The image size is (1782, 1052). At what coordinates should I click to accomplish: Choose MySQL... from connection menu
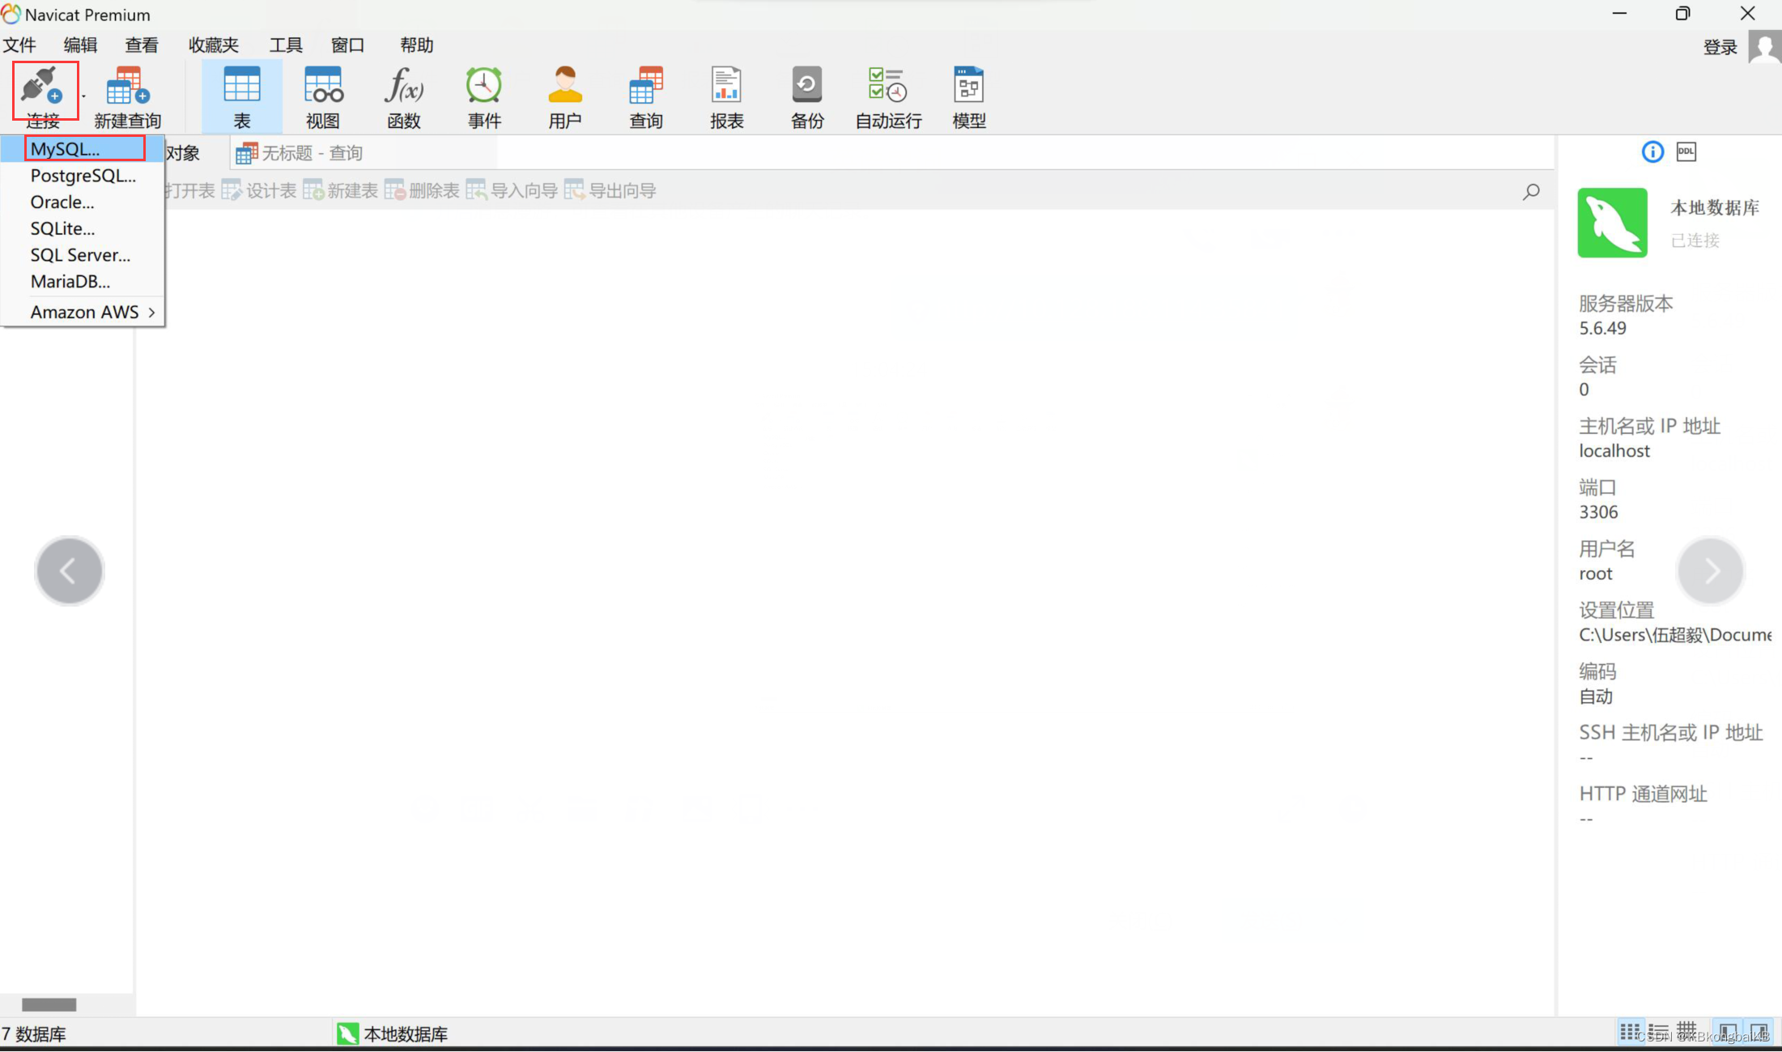tap(66, 149)
